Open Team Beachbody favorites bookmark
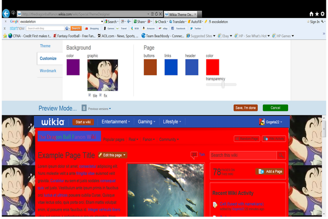This screenshot has height=219, width=328. tap(162, 36)
